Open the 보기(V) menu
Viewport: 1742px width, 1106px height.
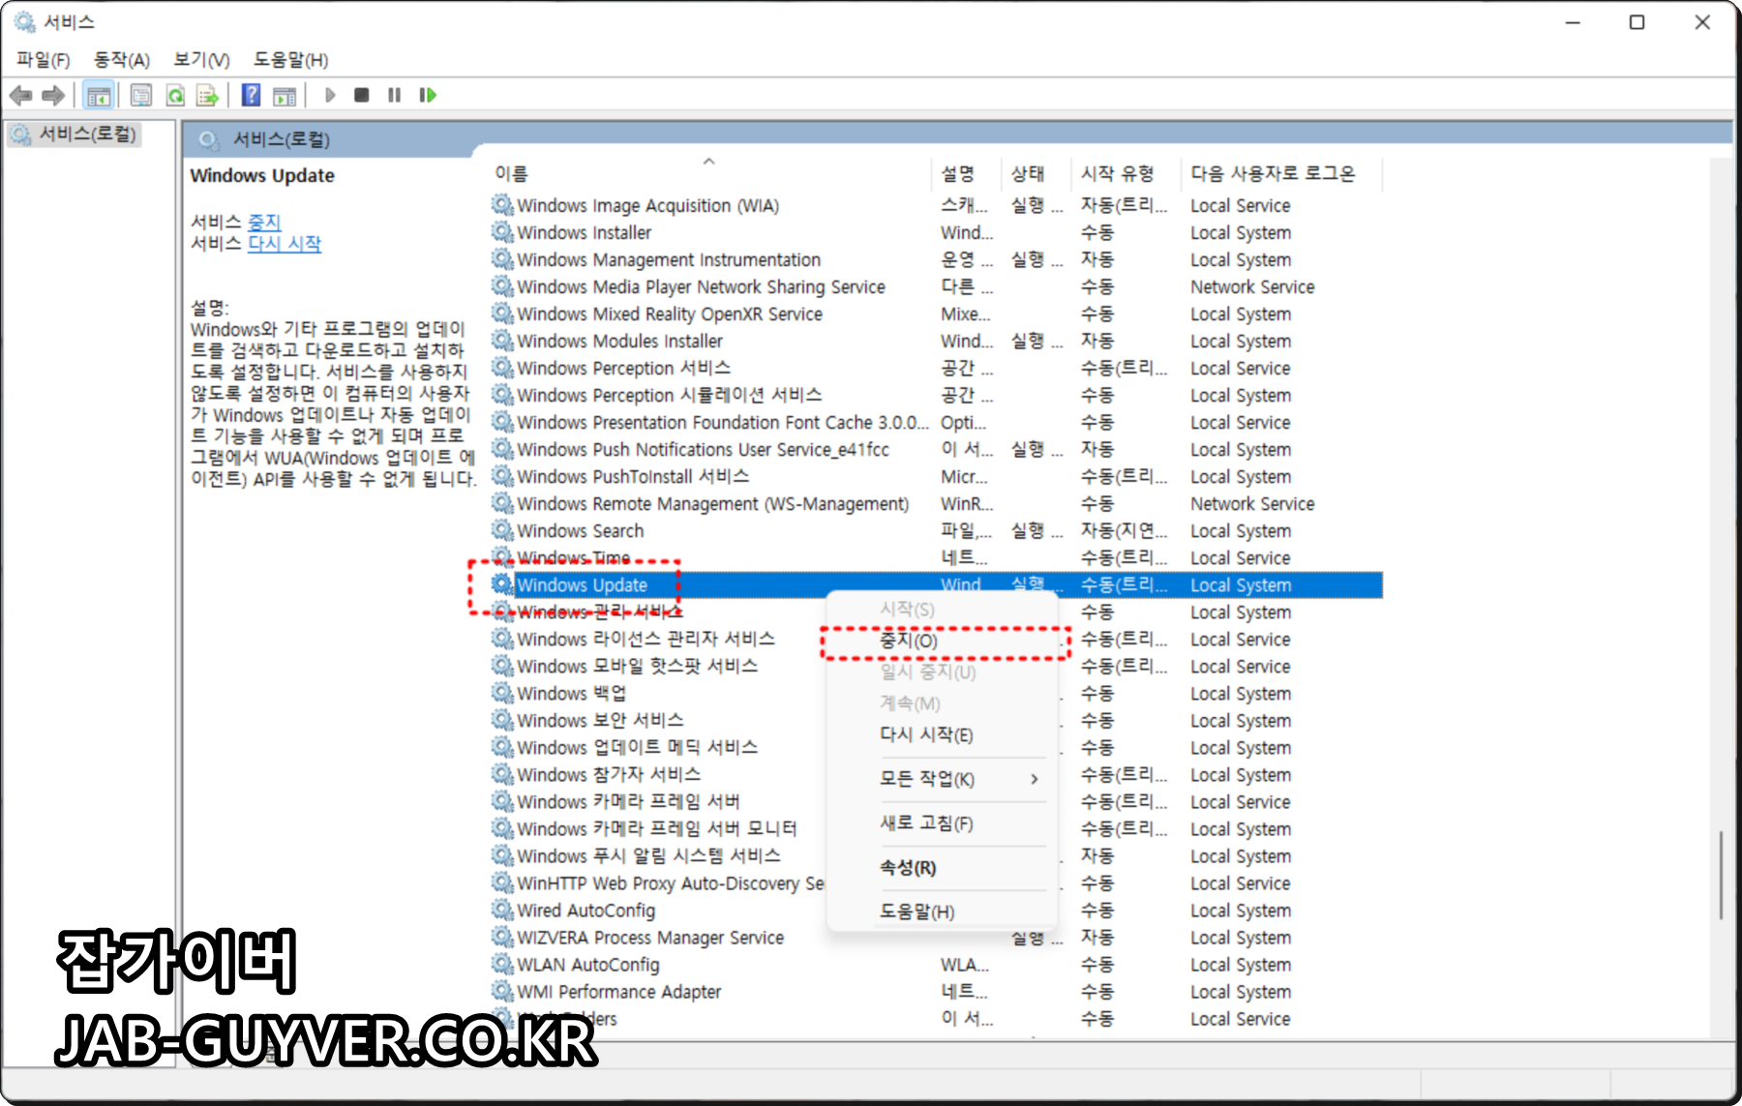(x=201, y=60)
